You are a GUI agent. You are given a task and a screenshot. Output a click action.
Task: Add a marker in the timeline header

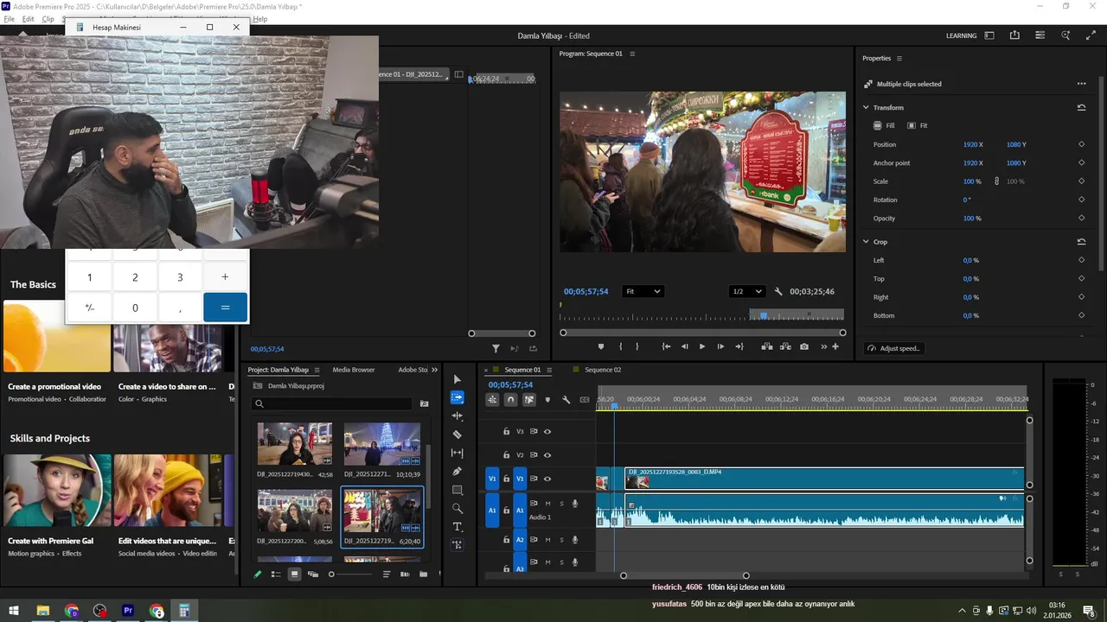tap(547, 400)
